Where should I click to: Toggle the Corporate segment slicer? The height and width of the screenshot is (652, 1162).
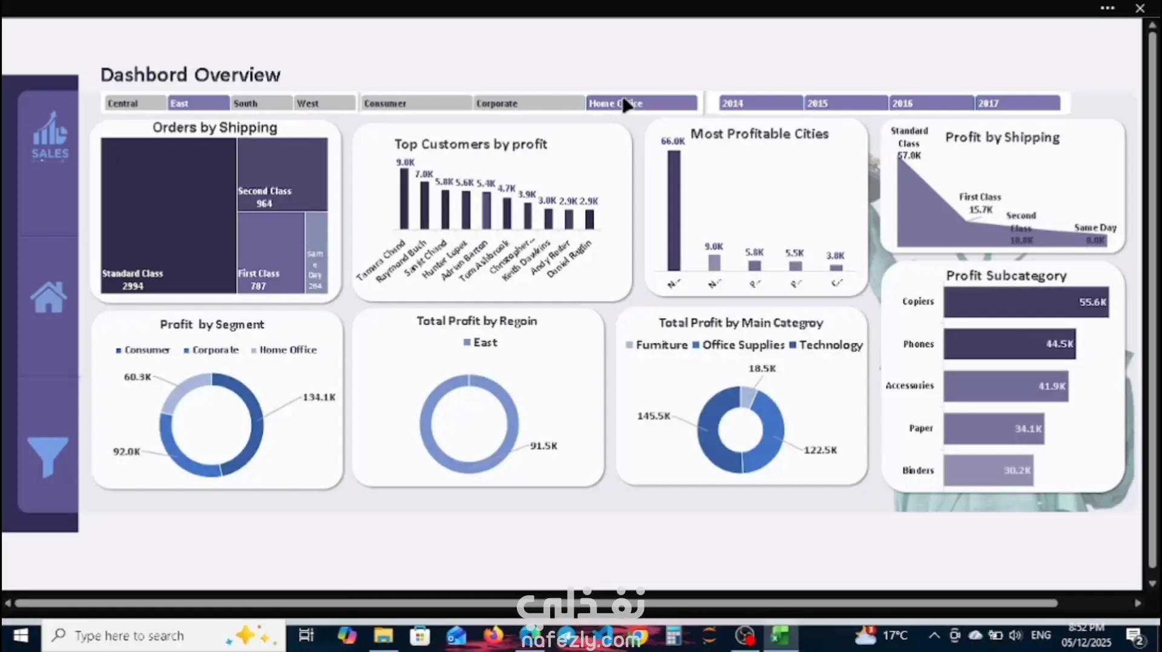(529, 103)
